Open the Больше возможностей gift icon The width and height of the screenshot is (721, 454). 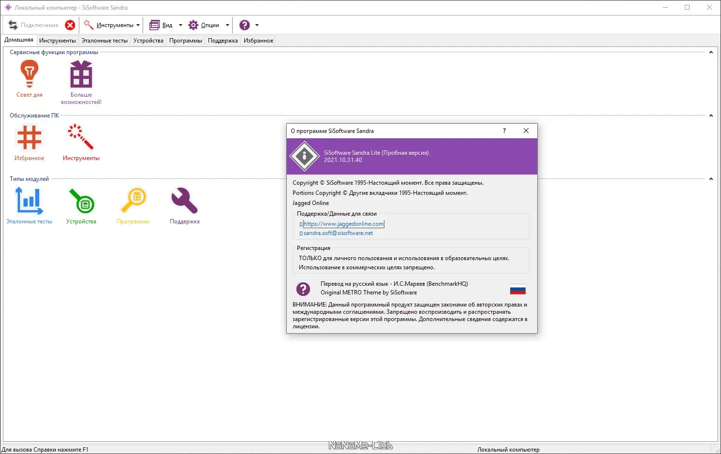(x=81, y=74)
